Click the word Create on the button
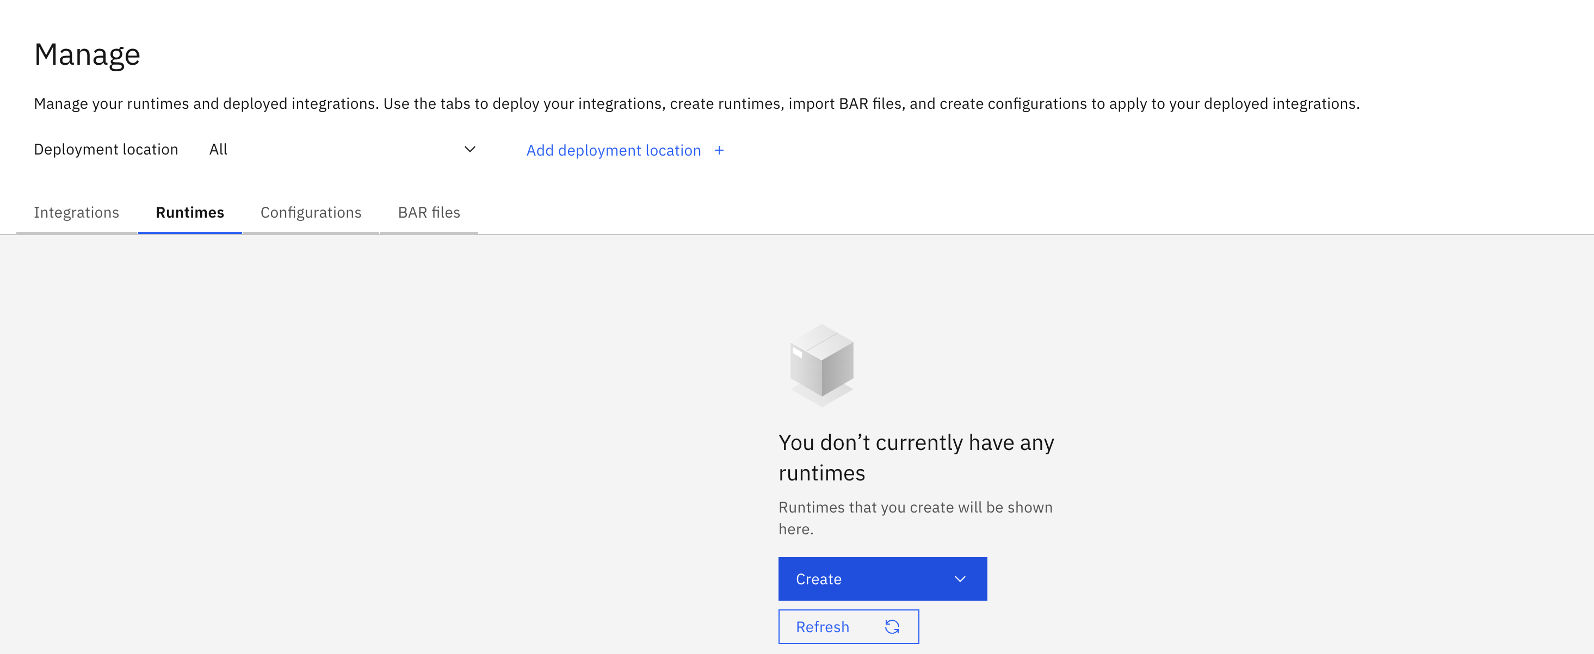 (x=818, y=579)
